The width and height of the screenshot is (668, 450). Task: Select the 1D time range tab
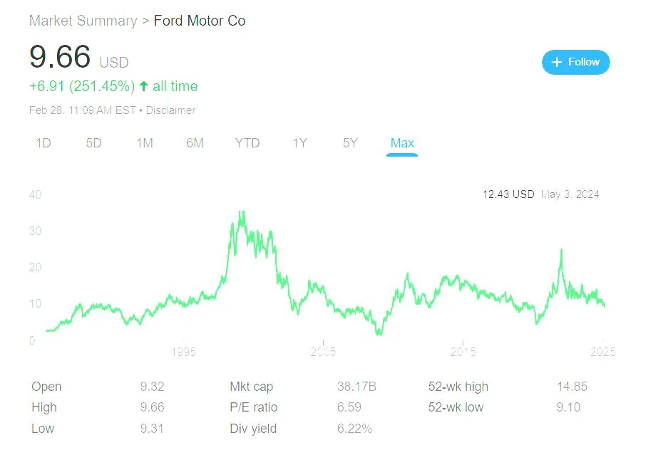43,142
